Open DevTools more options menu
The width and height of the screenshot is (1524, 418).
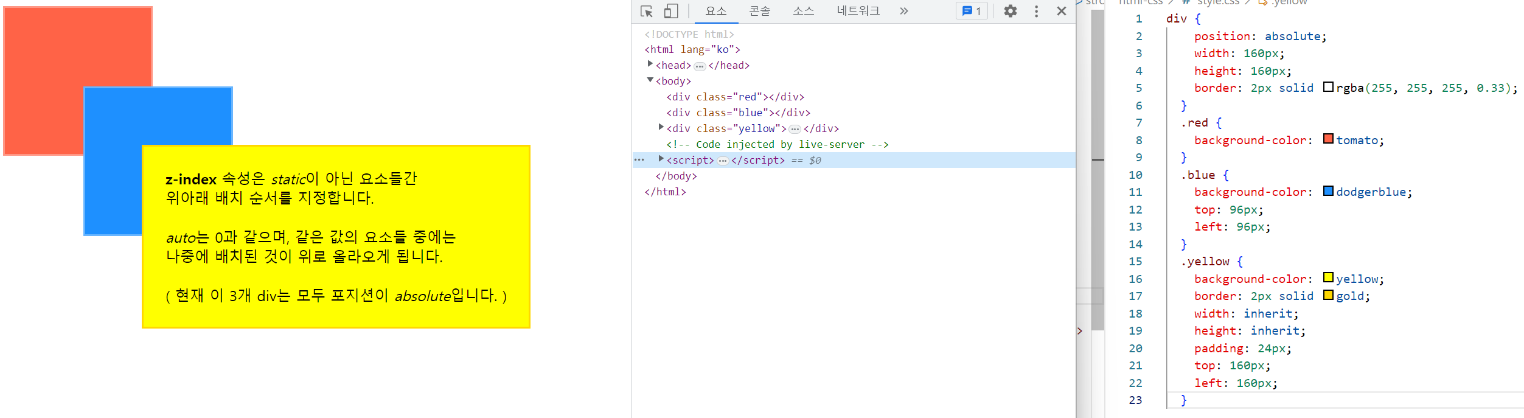(1037, 11)
